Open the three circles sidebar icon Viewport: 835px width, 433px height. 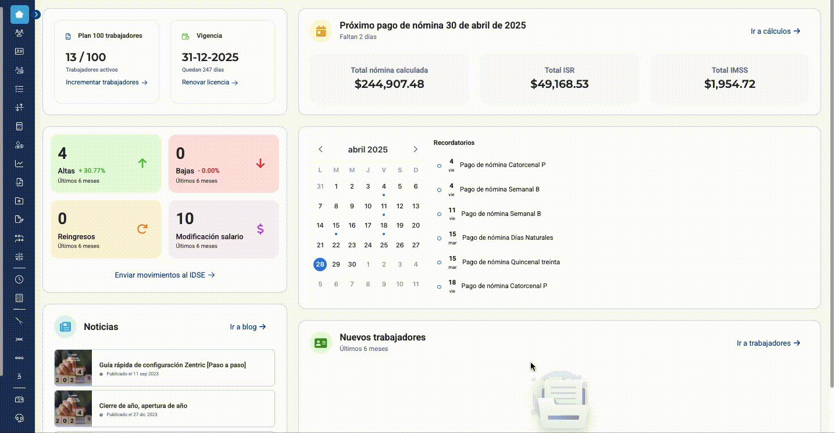coord(19,358)
